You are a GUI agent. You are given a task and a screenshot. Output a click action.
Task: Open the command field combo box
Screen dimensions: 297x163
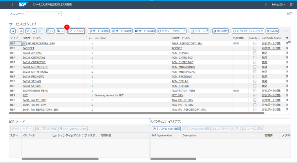[x=44, y=14]
